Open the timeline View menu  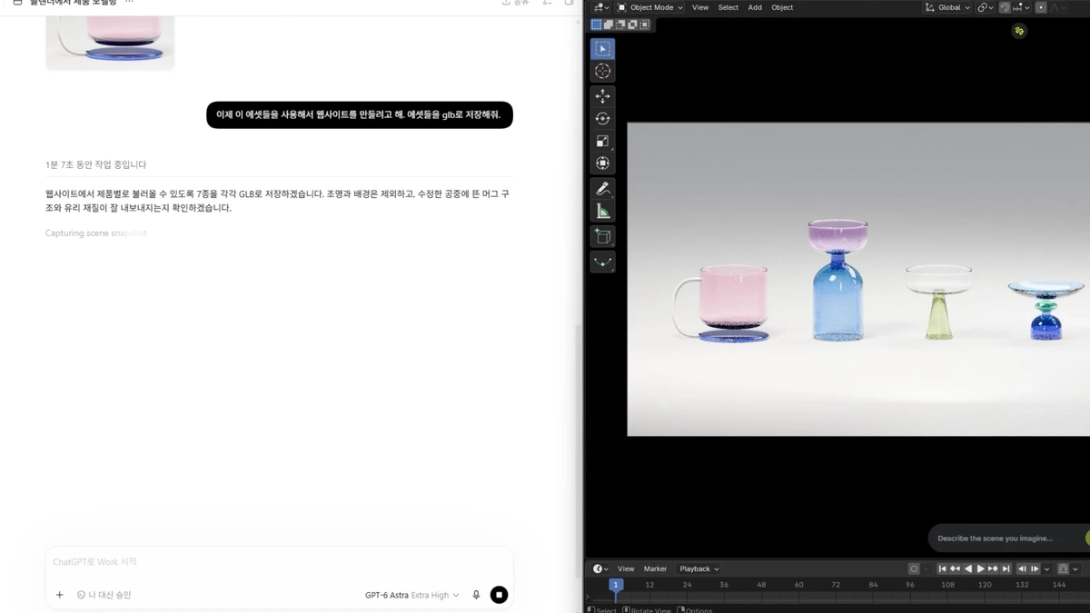coord(626,569)
